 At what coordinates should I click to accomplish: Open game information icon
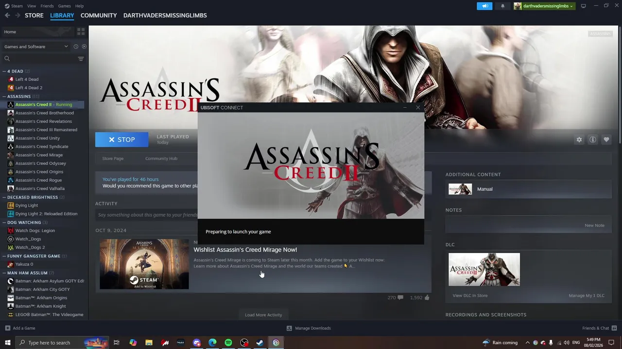(592, 140)
